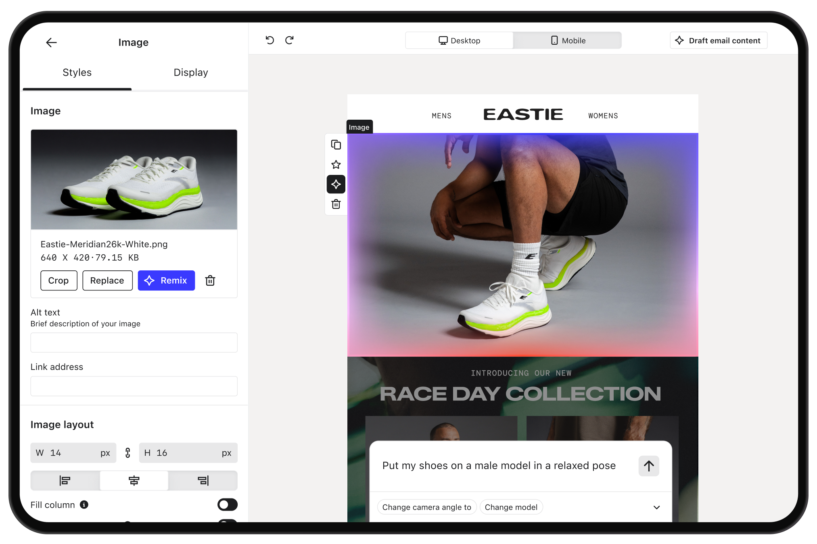817x544 pixels.
Task: Click the Crop button
Action: pyautogui.click(x=59, y=280)
